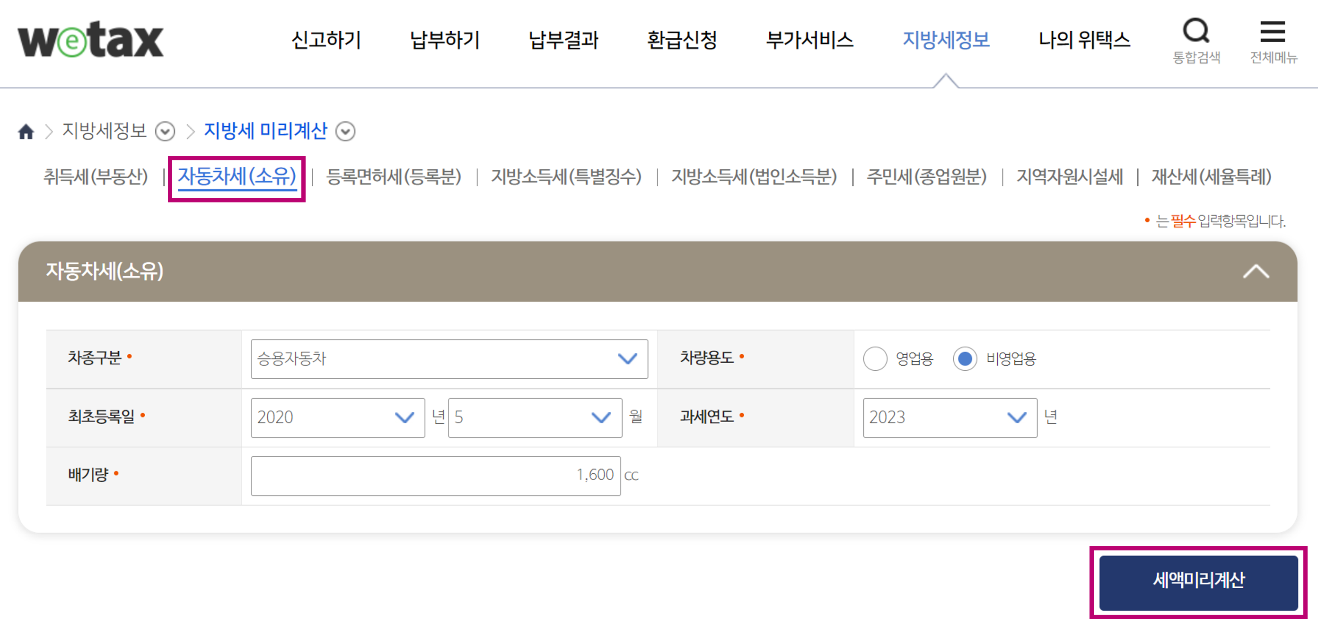
Task: Switch to the 등록면허세(등록분) tab
Action: click(394, 177)
